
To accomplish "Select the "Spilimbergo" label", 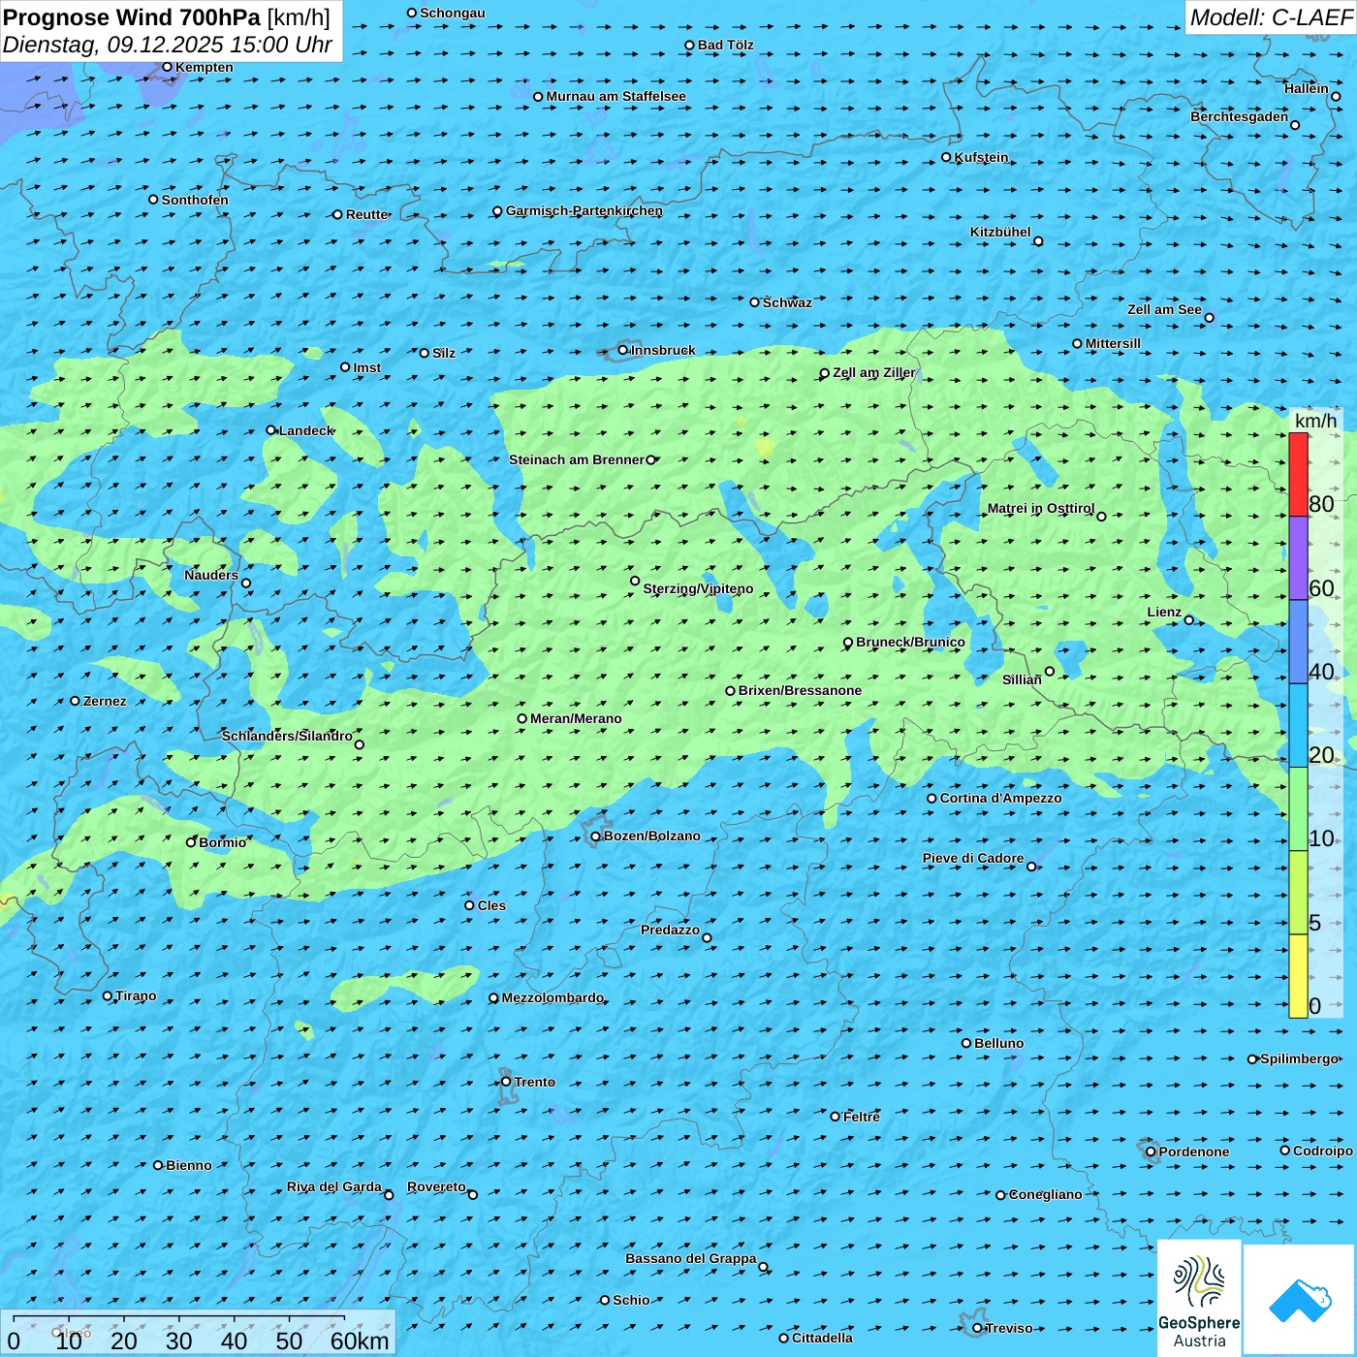I will (x=1300, y=1058).
